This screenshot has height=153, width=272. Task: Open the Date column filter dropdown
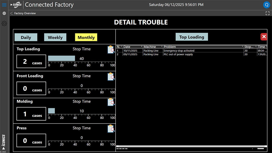pyautogui.click(x=142, y=47)
